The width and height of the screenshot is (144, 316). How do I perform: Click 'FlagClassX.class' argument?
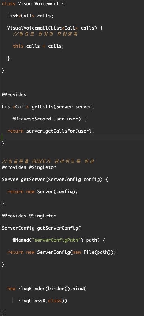[x=40, y=301]
